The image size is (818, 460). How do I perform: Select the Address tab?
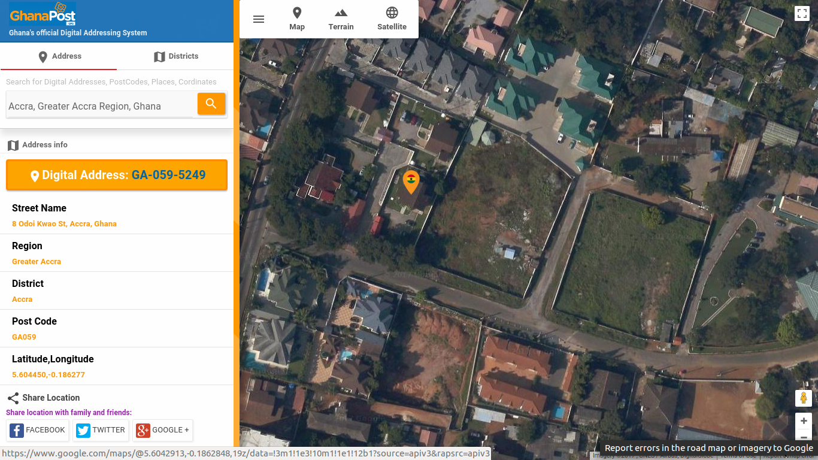pyautogui.click(x=59, y=56)
